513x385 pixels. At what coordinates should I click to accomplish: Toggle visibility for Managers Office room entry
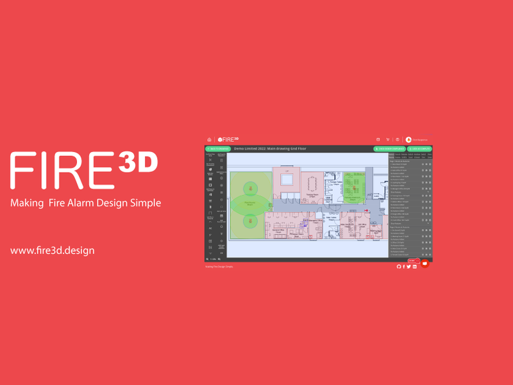click(x=422, y=189)
